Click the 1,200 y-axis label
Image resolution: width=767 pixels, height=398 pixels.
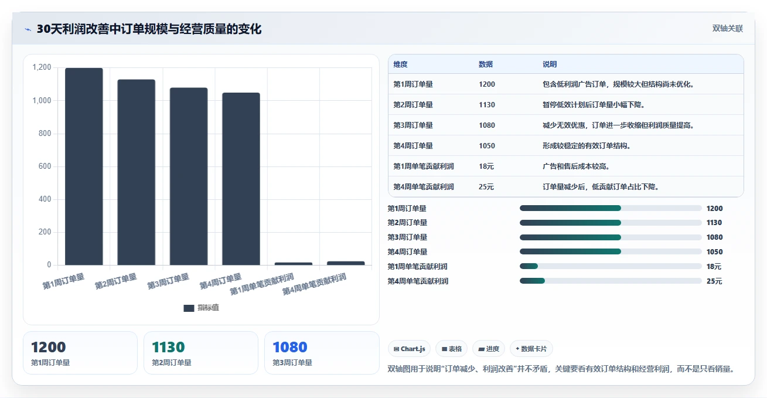[42, 67]
